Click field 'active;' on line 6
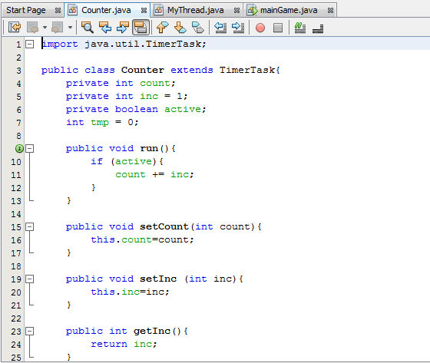 [185, 109]
